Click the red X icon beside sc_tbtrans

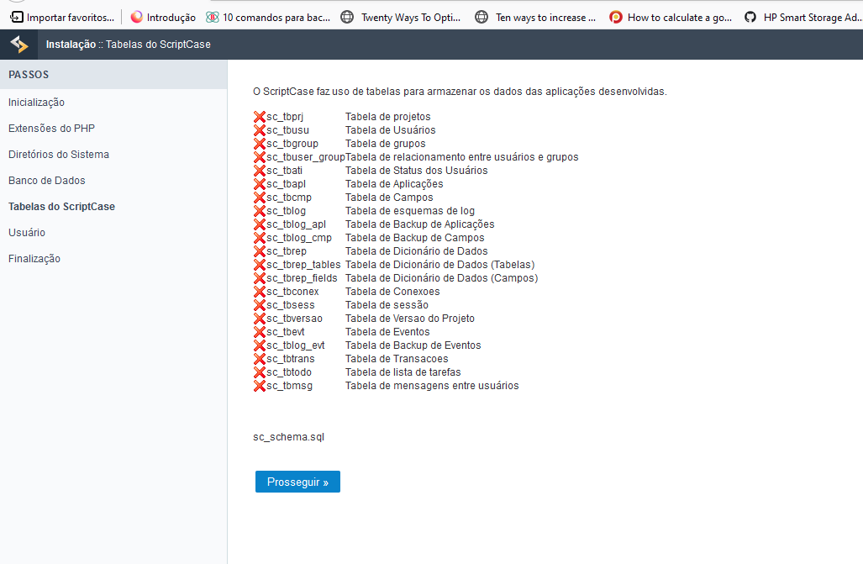(259, 359)
